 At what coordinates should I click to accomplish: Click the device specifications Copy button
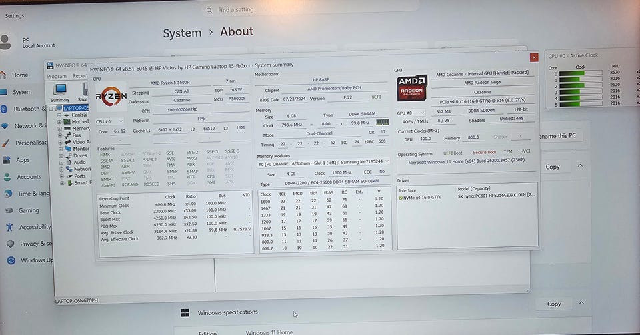point(553,167)
